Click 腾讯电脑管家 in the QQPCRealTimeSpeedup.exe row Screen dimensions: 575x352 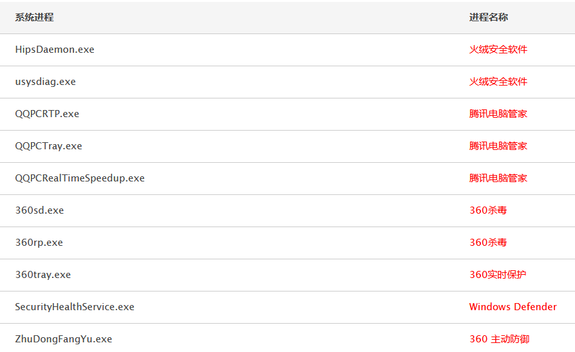(x=498, y=178)
